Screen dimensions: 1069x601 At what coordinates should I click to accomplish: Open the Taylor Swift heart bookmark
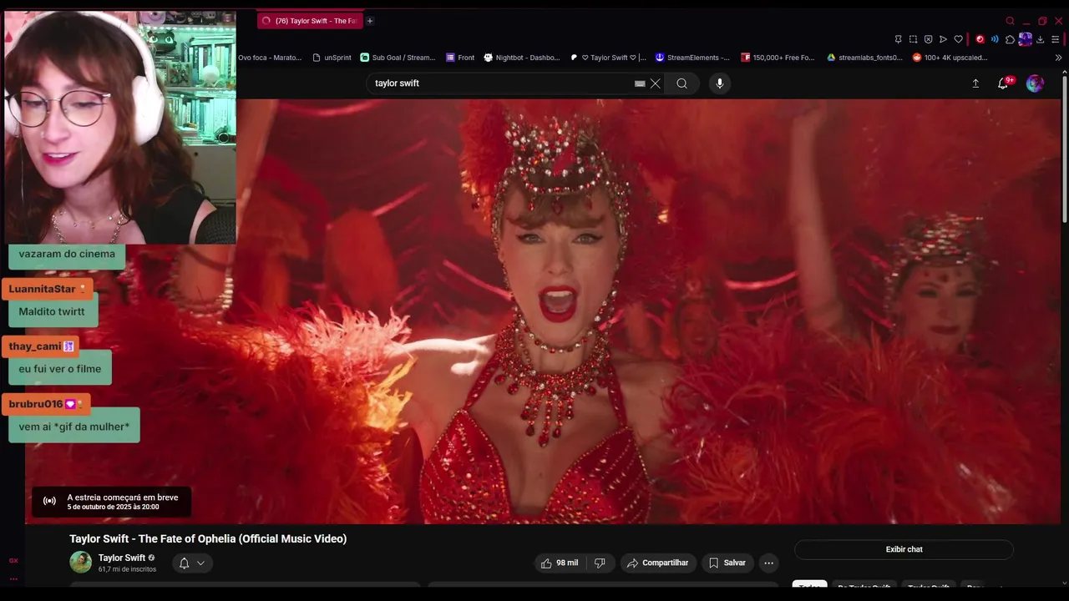pyautogui.click(x=608, y=58)
